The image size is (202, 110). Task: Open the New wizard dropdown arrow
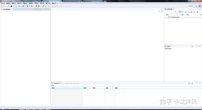(4, 6)
